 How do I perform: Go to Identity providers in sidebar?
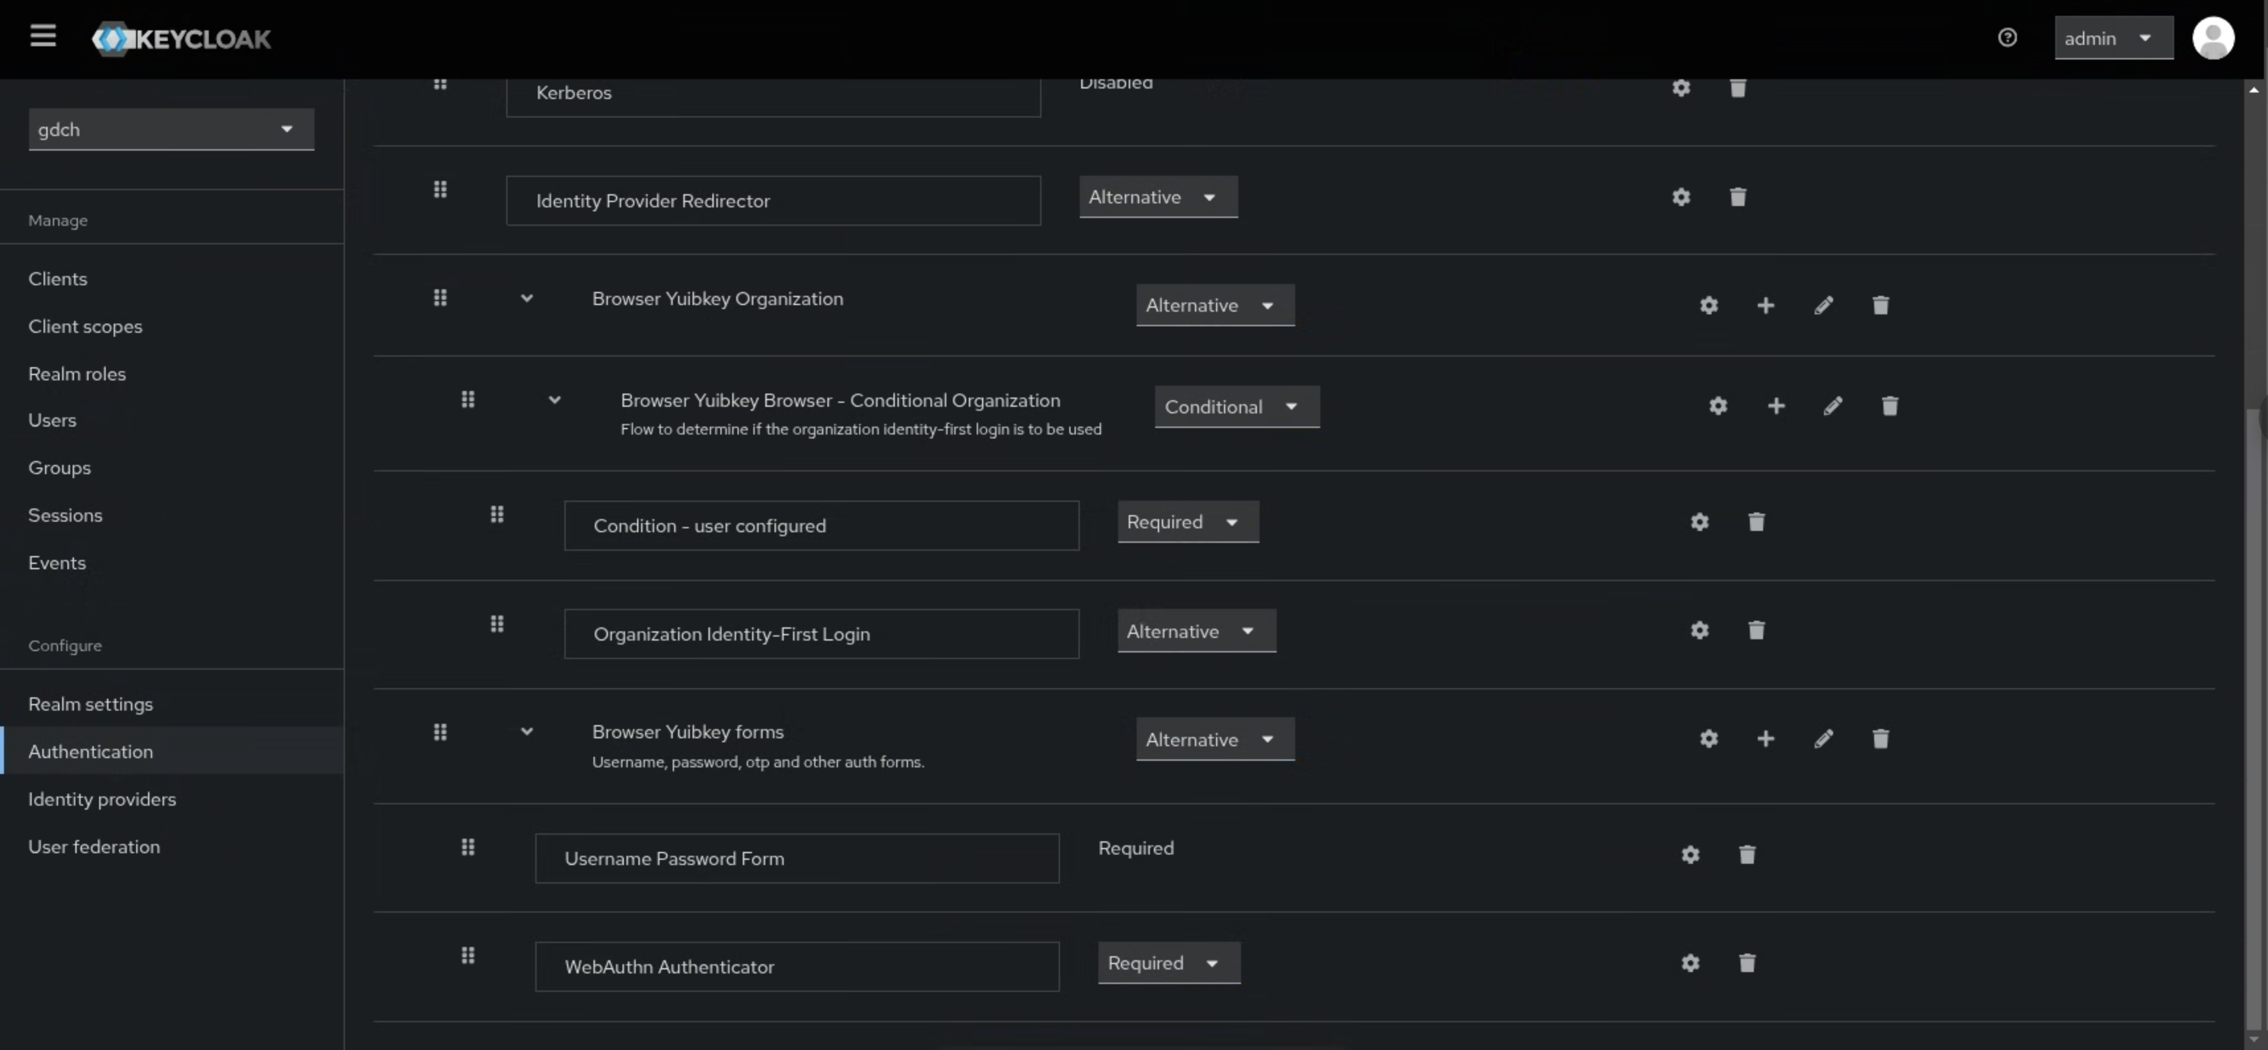click(102, 799)
